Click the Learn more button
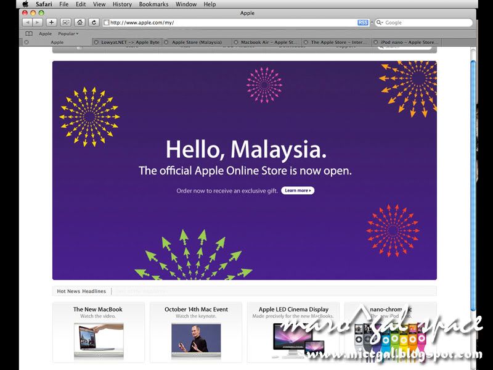The image size is (493, 370). pos(298,191)
